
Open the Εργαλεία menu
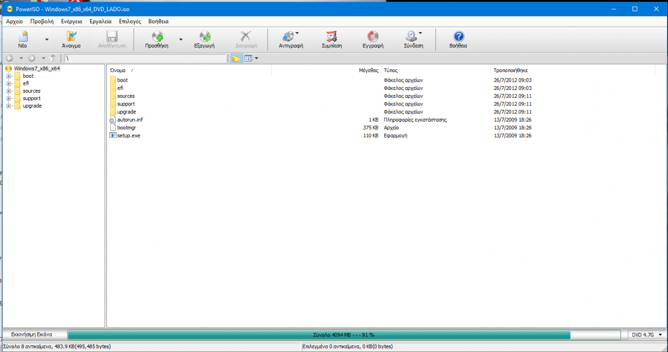tap(100, 21)
